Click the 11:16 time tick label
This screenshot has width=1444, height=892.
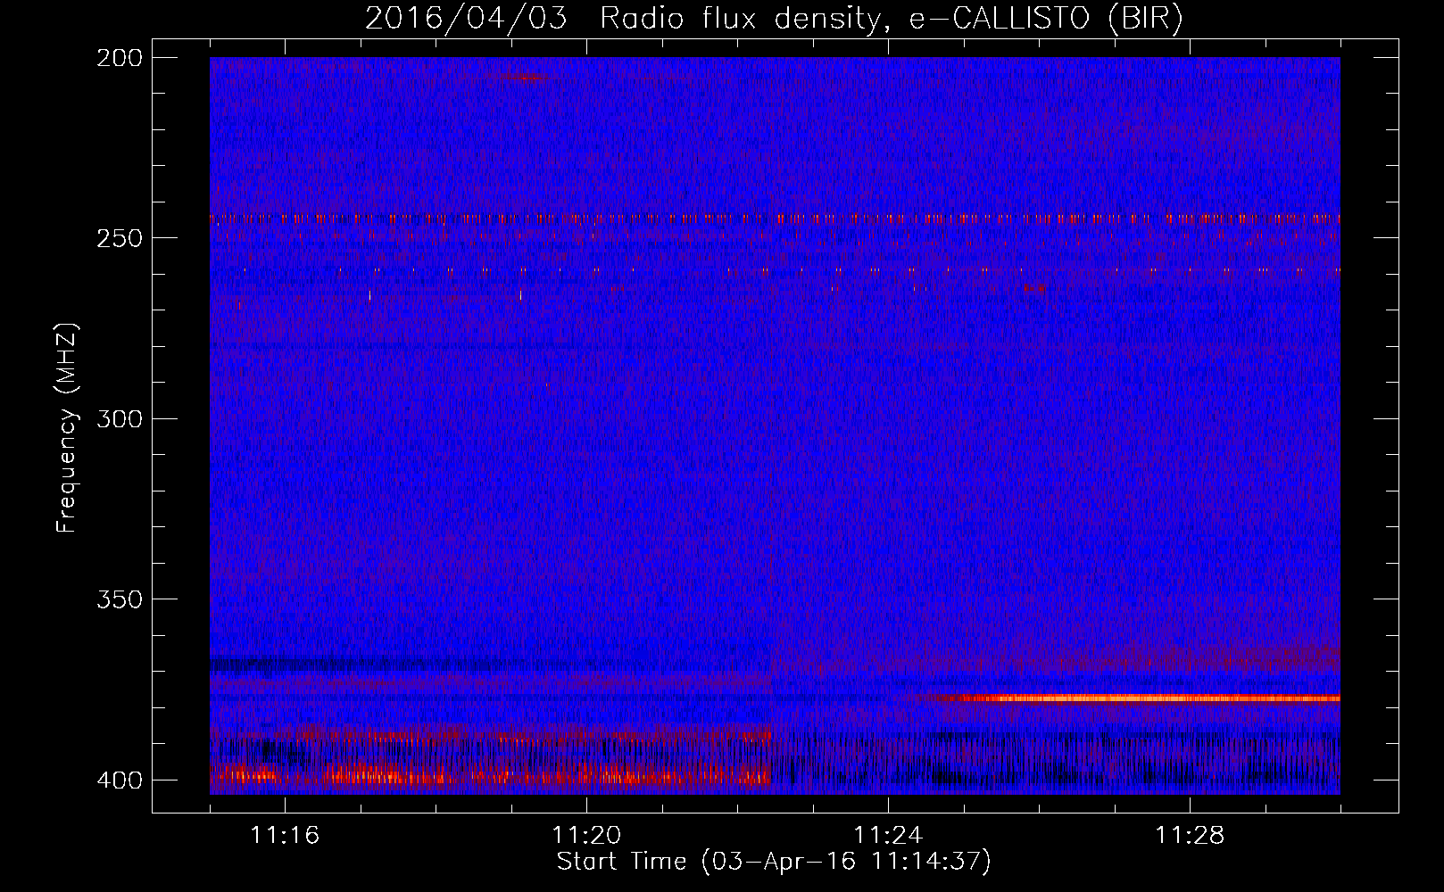pos(285,836)
